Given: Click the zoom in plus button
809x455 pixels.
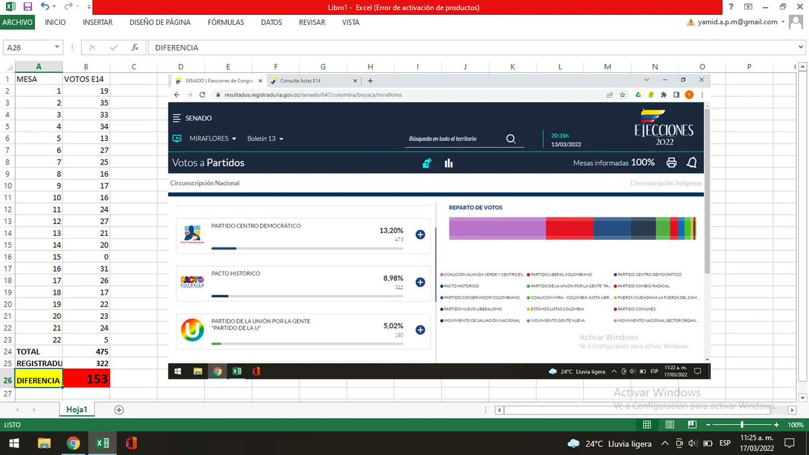Looking at the screenshot, I should click(777, 425).
